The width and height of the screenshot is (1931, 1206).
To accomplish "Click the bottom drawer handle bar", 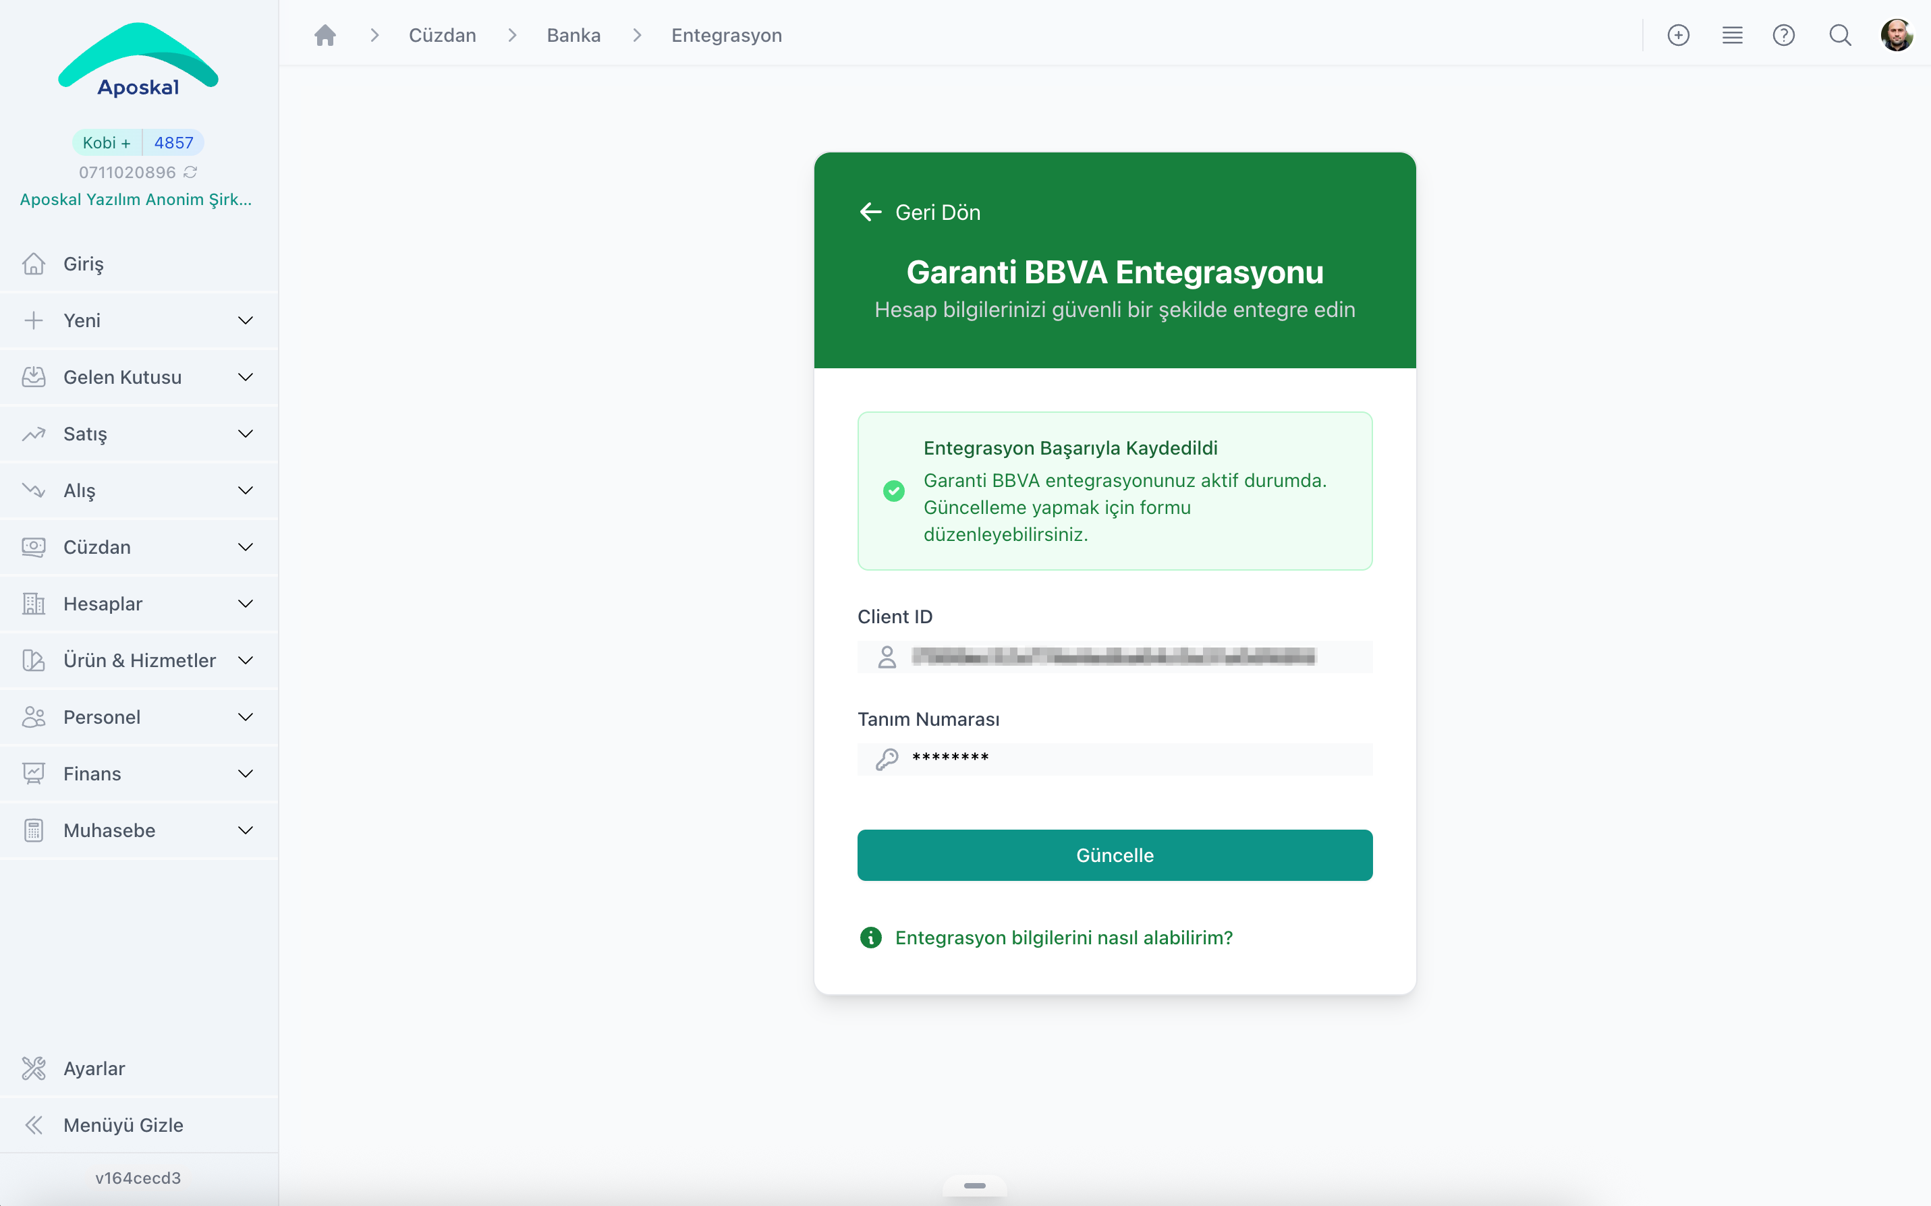I will click(x=974, y=1185).
